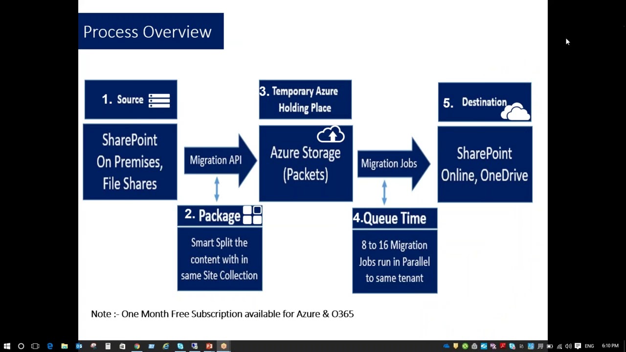Click the Adobe Acrobat tray icon
The width and height of the screenshot is (626, 352).
click(x=503, y=346)
